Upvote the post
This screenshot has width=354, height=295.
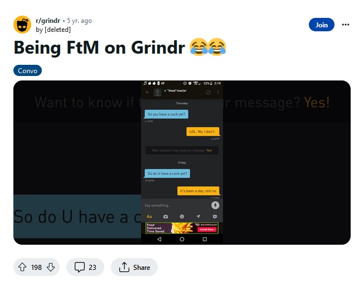point(22,267)
